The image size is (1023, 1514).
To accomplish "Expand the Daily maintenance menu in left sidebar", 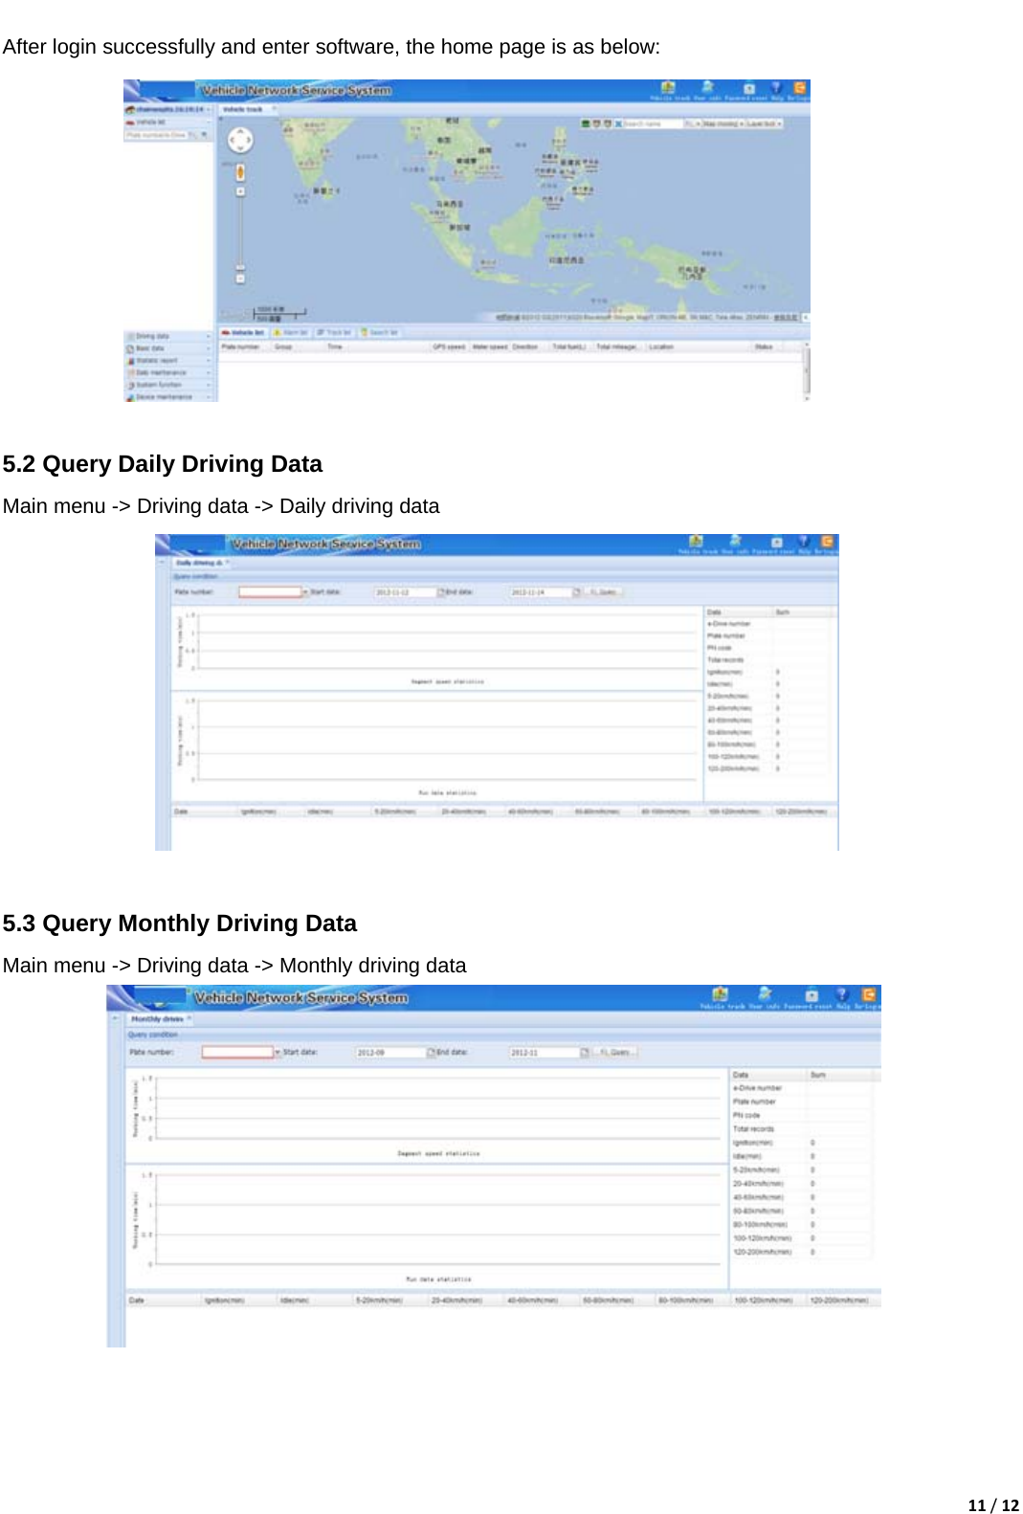I will [x=168, y=372].
